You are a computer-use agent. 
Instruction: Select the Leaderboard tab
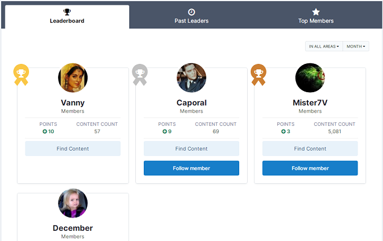tap(67, 16)
